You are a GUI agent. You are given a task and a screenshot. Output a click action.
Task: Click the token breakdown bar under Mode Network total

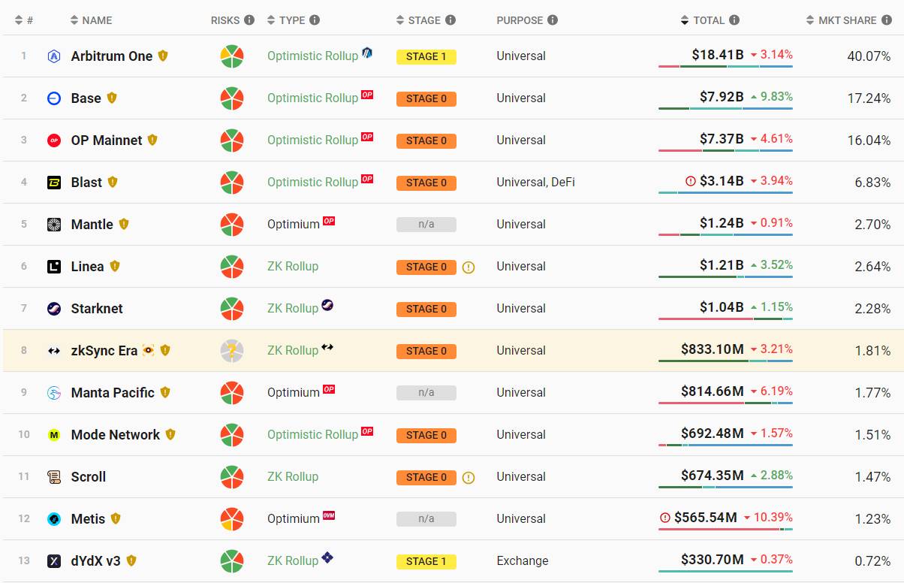click(x=725, y=446)
